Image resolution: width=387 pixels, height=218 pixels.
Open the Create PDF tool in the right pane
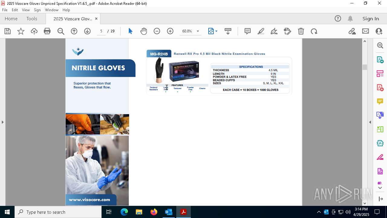point(380,88)
